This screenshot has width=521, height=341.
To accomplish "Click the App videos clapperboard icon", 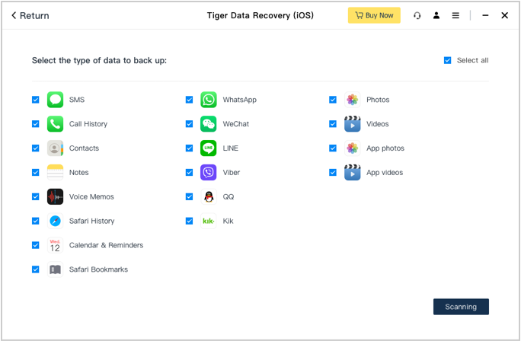I will [x=353, y=172].
